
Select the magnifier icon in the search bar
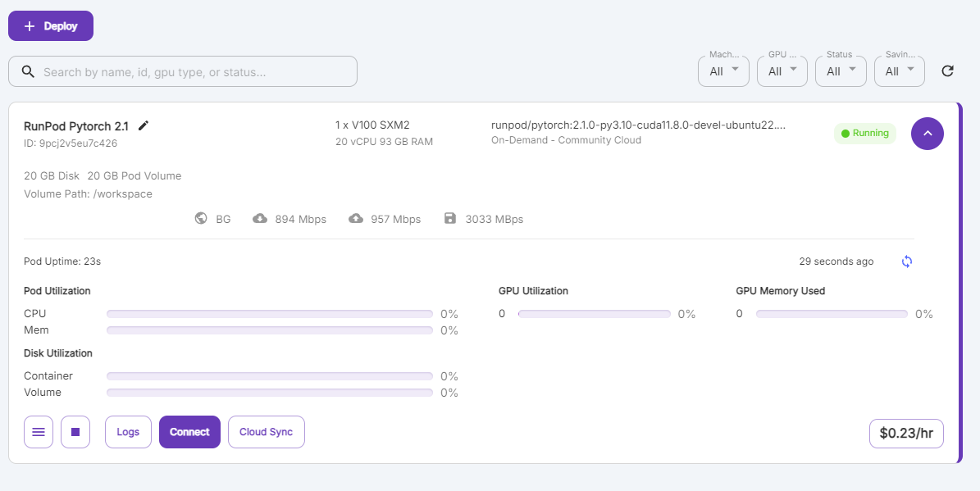click(28, 71)
